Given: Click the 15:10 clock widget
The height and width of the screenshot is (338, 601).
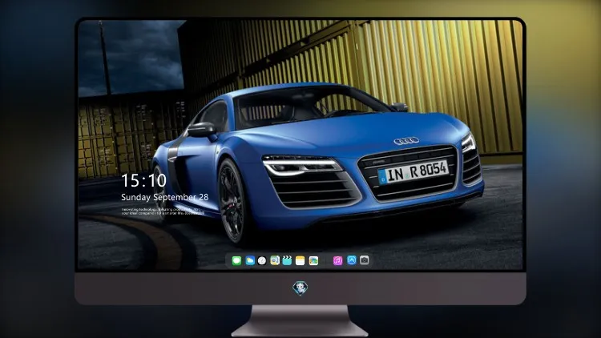Looking at the screenshot, I should pyautogui.click(x=143, y=180).
